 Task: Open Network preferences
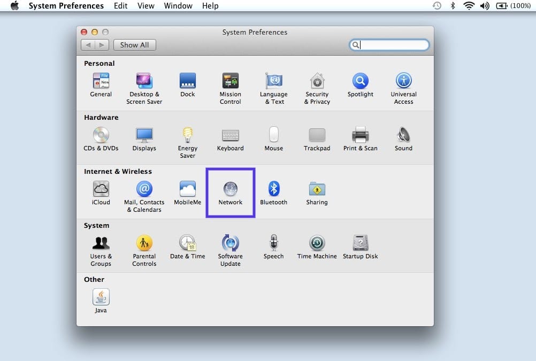click(230, 188)
